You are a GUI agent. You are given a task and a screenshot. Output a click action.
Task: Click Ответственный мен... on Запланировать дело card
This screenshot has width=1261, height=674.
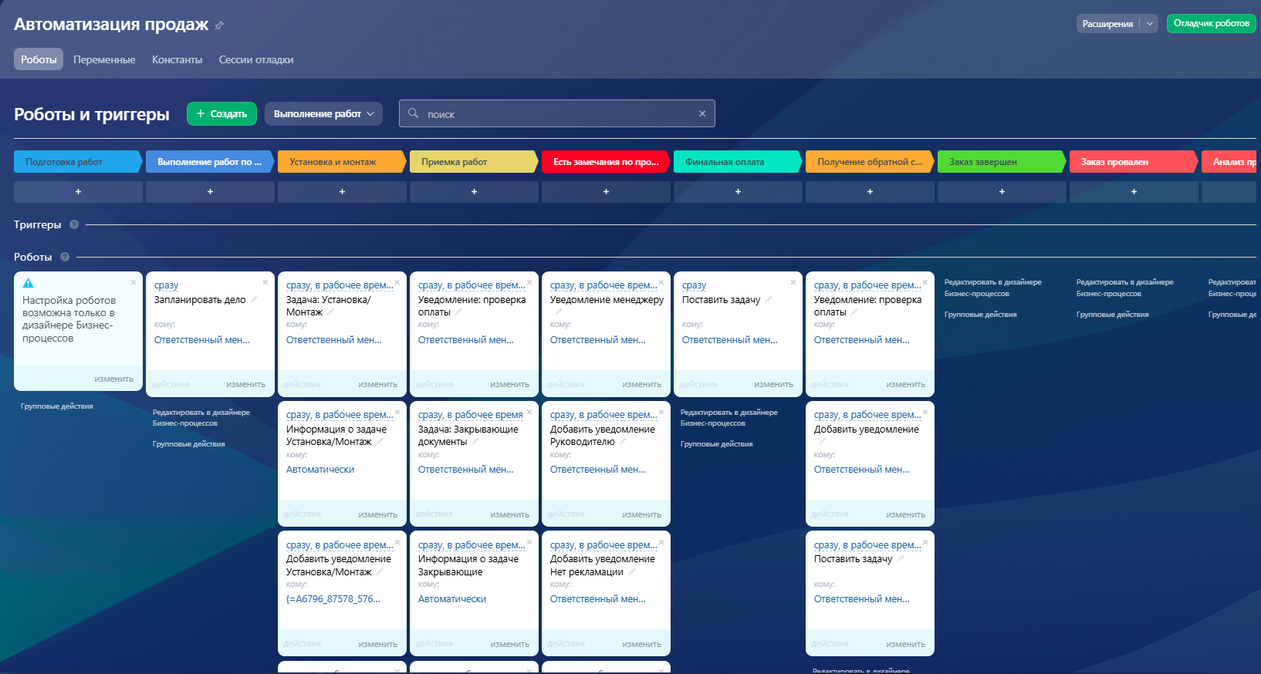(x=202, y=340)
